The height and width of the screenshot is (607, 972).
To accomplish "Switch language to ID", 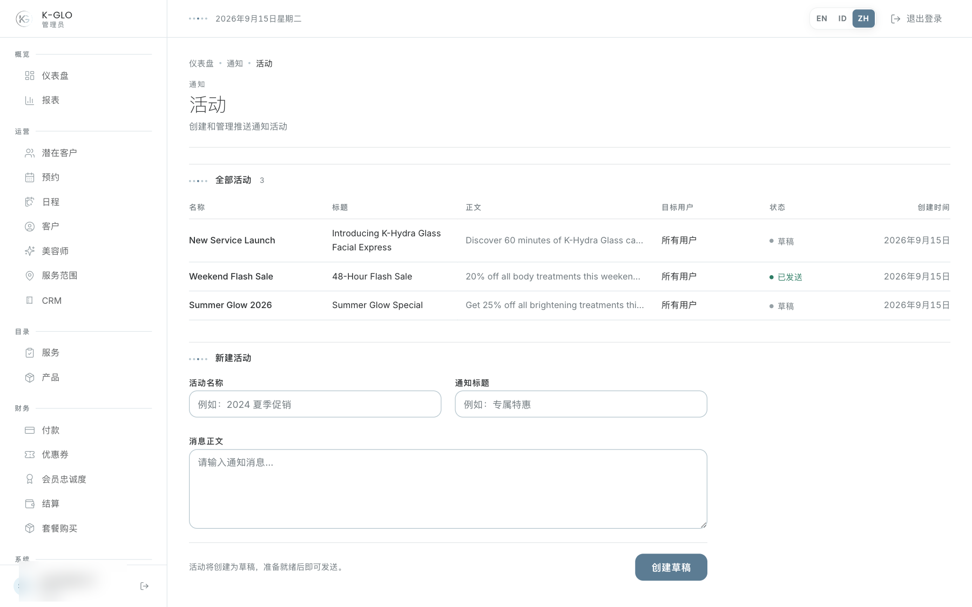I will (842, 18).
